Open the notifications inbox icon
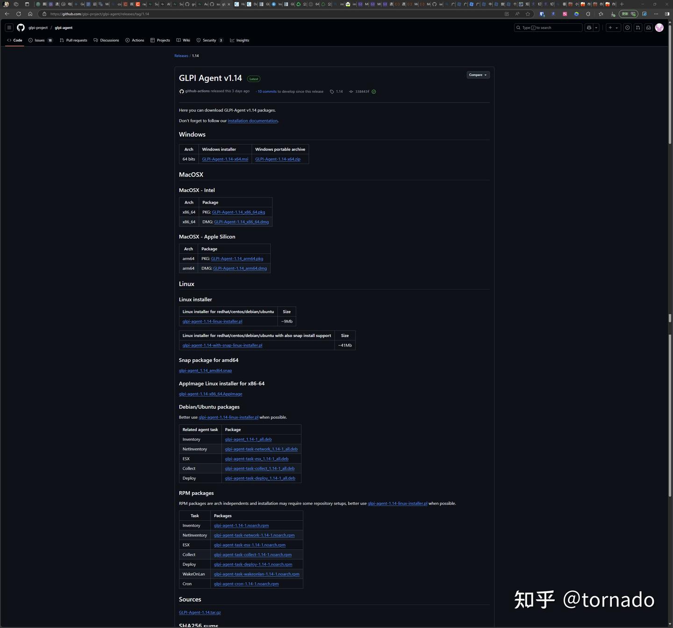 pos(648,28)
